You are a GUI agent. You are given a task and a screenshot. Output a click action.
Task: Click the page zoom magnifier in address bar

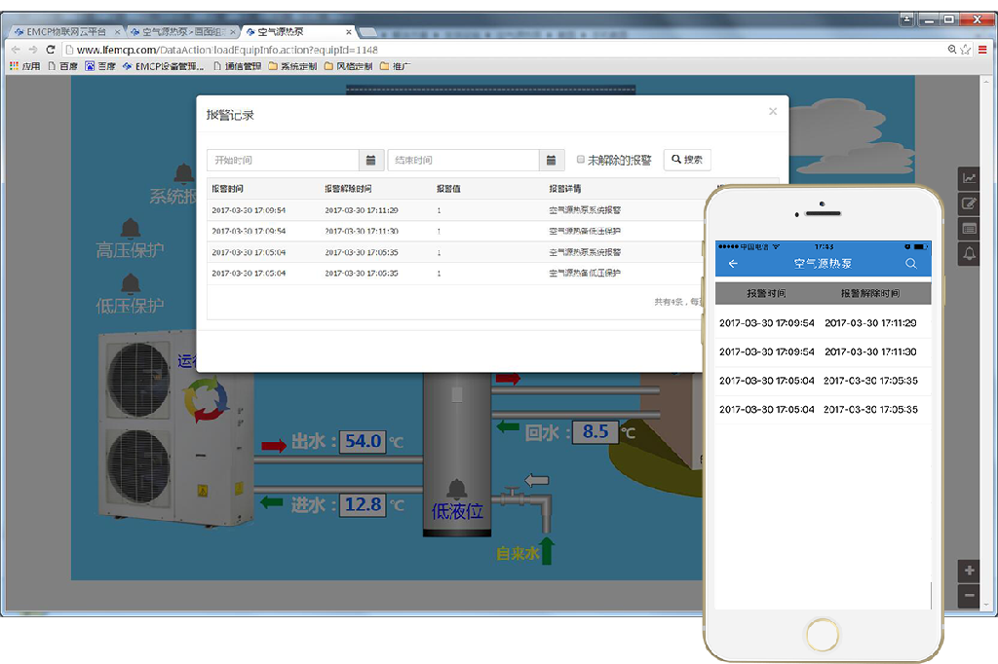click(x=951, y=50)
